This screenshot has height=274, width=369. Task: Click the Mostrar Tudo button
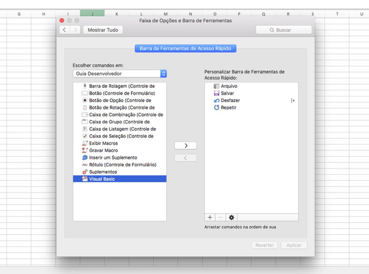pos(103,30)
